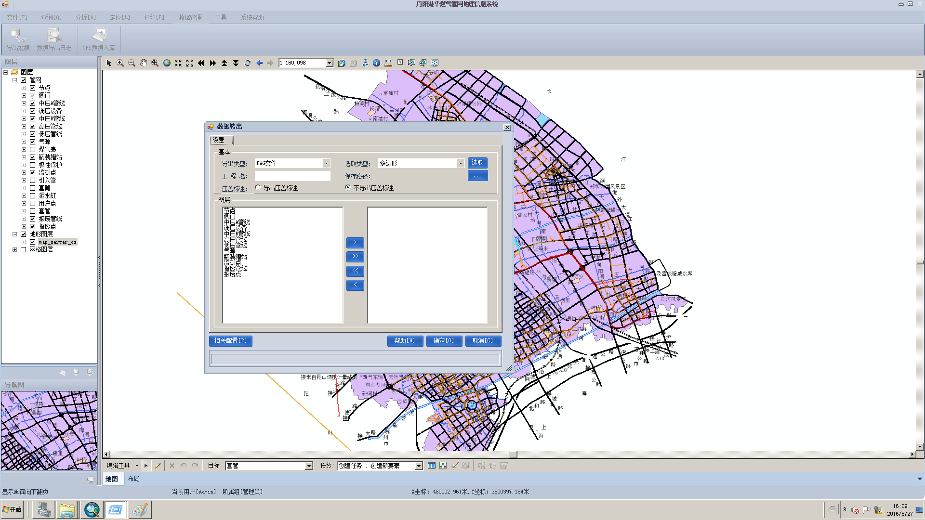The image size is (925, 520).
Task: Open 数据管理 menu
Action: click(190, 17)
